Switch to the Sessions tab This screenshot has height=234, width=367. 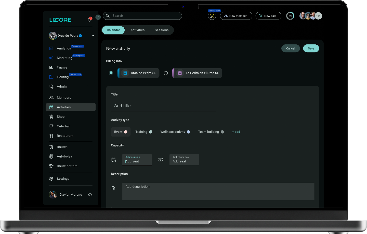click(162, 30)
